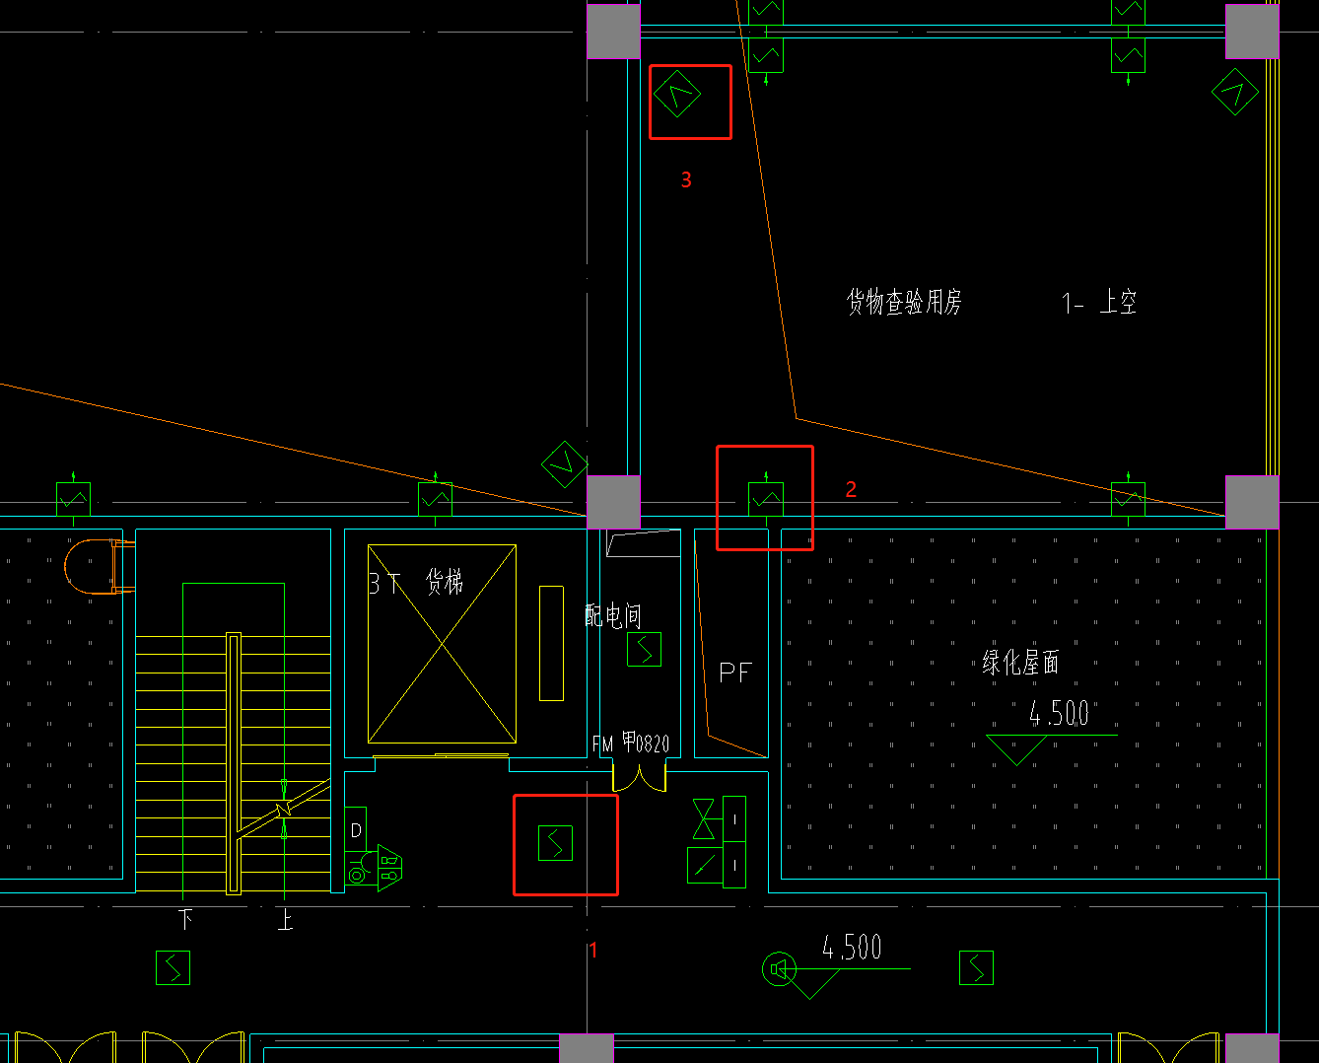Click the gray column at top-right corner
The width and height of the screenshot is (1319, 1063).
pos(1252,32)
